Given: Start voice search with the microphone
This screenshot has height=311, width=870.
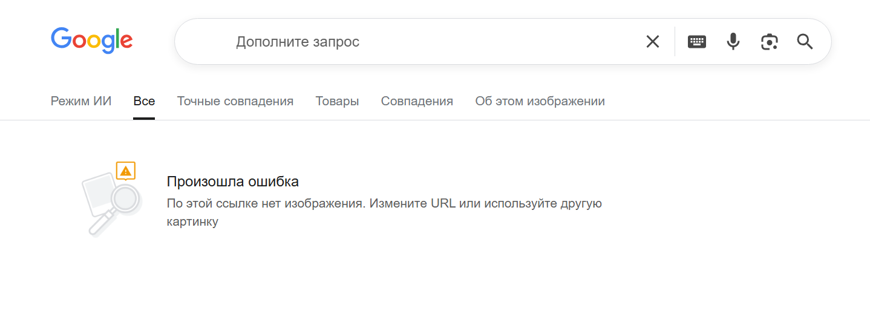Looking at the screenshot, I should (x=733, y=42).
